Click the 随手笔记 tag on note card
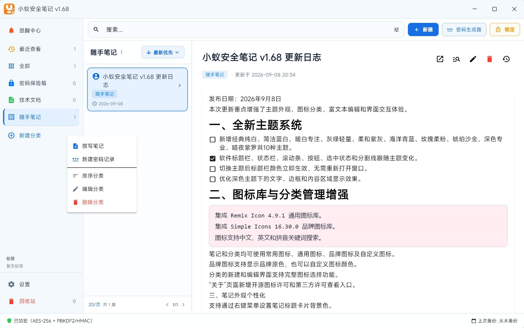Screen dimensions: 524x328 click(104, 94)
